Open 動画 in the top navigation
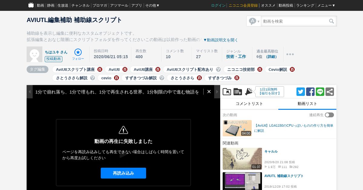Viewport: 363px width, 190px height. pyautogui.click(x=41, y=5)
